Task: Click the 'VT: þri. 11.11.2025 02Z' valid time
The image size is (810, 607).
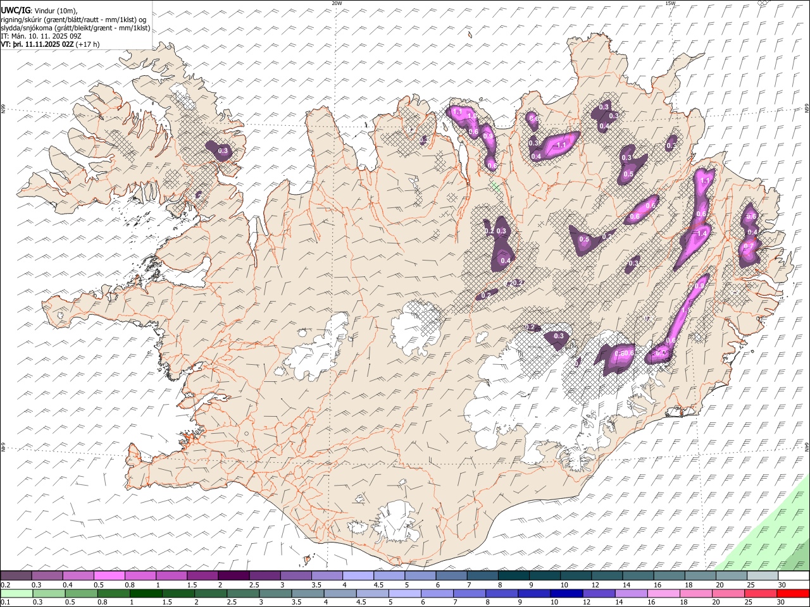Action: point(37,45)
